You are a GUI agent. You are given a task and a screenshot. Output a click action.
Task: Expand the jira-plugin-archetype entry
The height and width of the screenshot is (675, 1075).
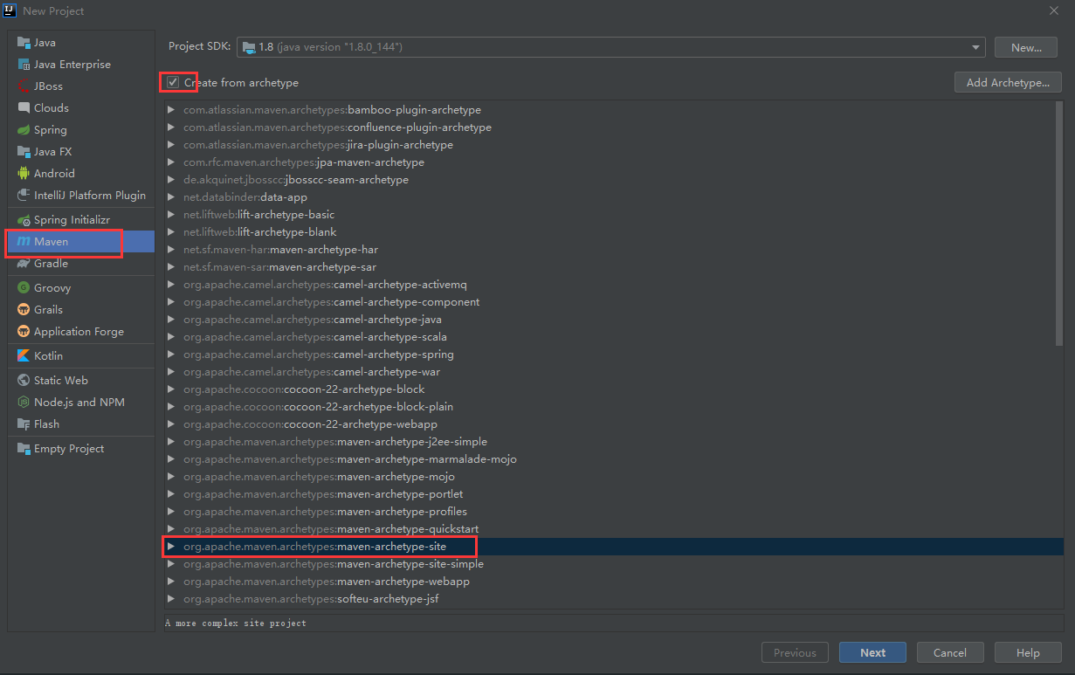coord(171,145)
